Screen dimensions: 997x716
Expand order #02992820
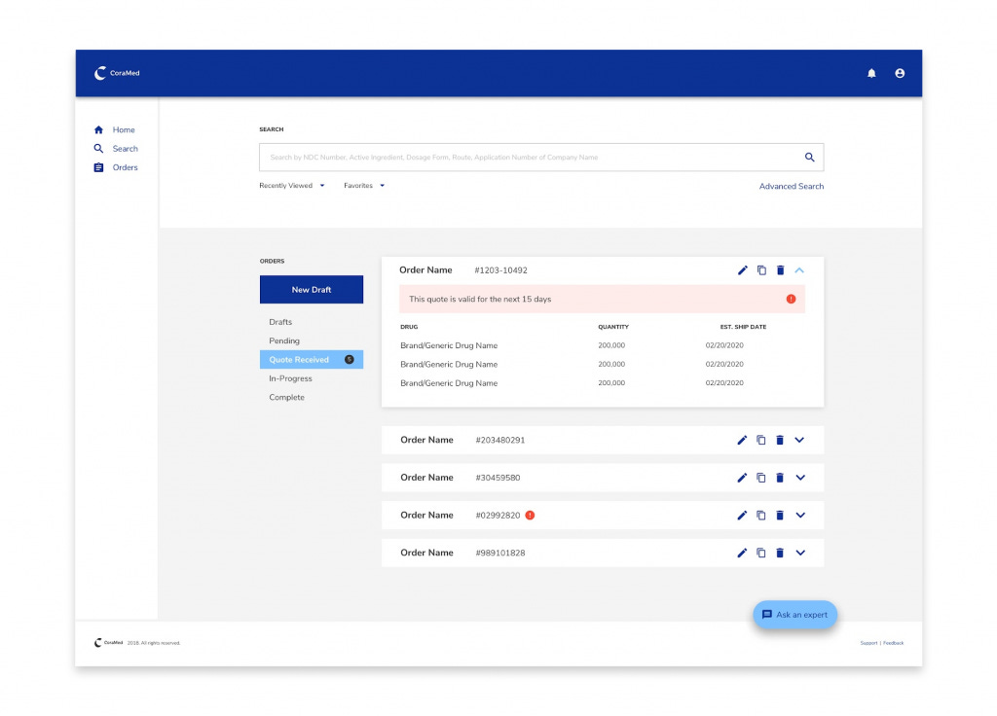[x=800, y=515]
